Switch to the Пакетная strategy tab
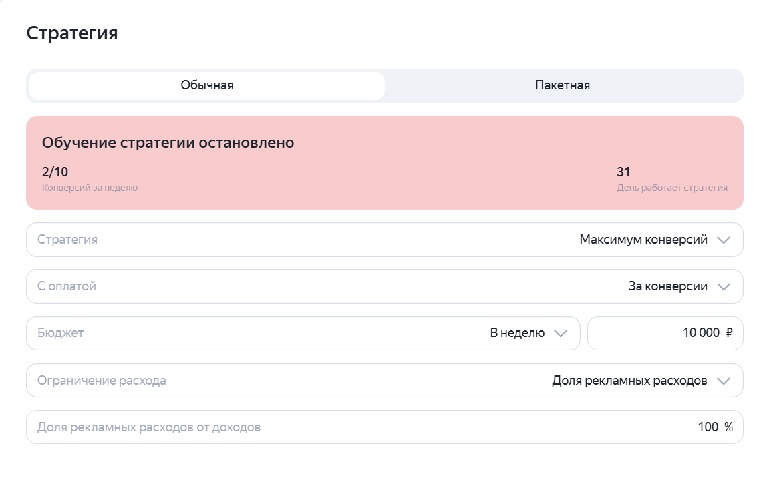 pyautogui.click(x=563, y=86)
